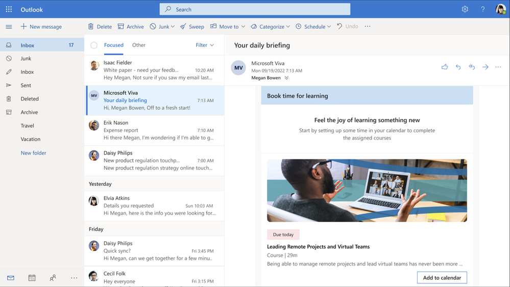
Task: Switch to Mail view in bottom bar
Action: click(x=11, y=278)
